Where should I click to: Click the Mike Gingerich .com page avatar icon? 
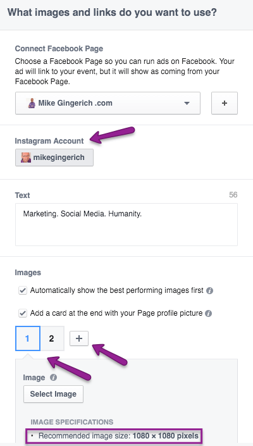coord(32,103)
